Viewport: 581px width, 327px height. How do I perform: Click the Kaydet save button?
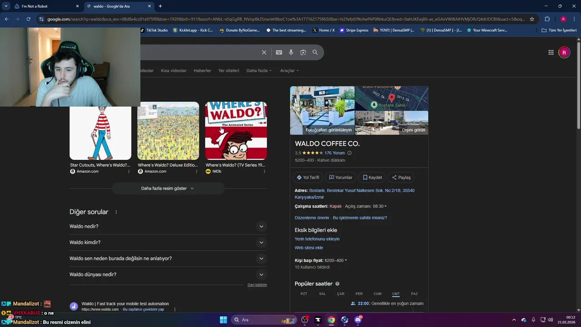click(x=372, y=178)
